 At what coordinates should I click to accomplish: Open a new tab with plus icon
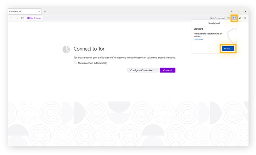click(x=45, y=12)
